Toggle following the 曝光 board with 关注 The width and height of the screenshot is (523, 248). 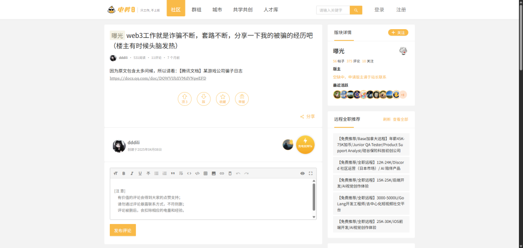398,33
